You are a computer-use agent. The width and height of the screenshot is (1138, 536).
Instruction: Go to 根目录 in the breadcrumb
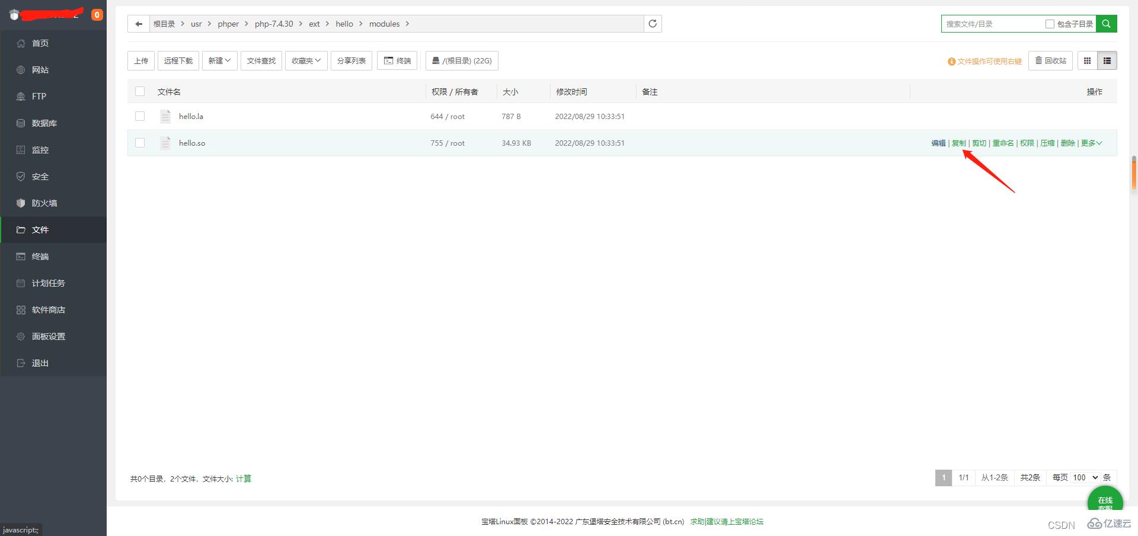tap(164, 24)
